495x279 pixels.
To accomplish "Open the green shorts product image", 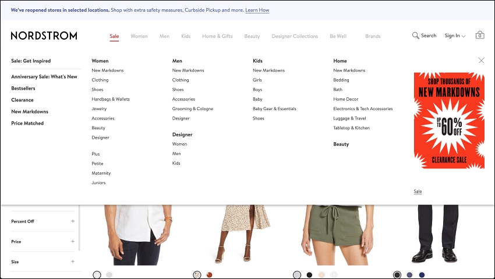I will (338, 235).
